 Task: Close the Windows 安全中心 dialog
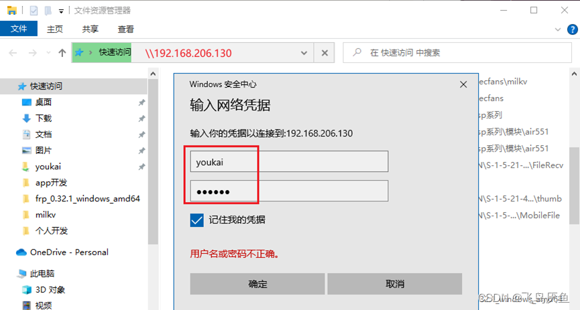(463, 84)
